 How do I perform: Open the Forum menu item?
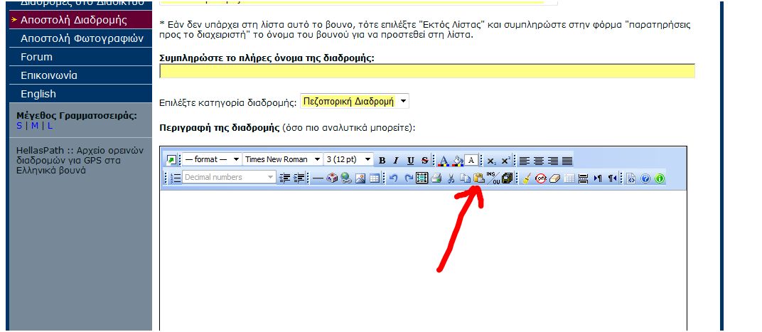coord(36,57)
